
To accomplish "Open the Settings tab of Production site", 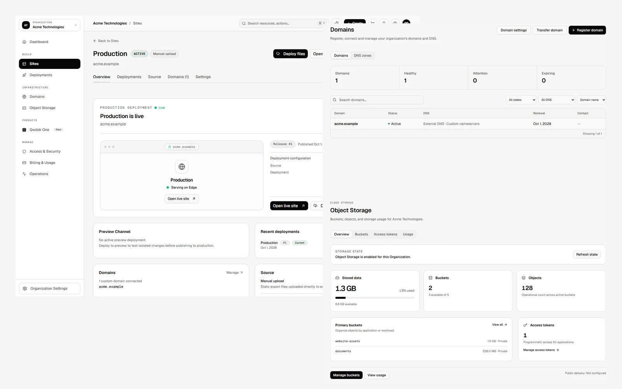I will click(x=203, y=77).
